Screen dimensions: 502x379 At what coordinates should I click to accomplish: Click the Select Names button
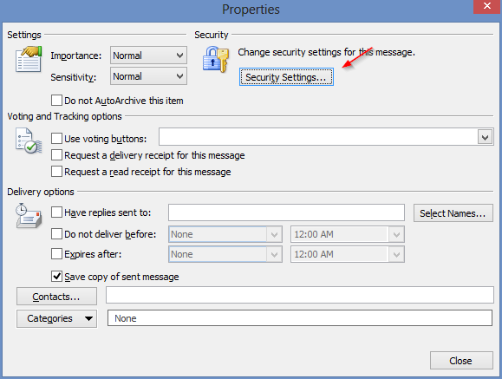[x=453, y=213]
